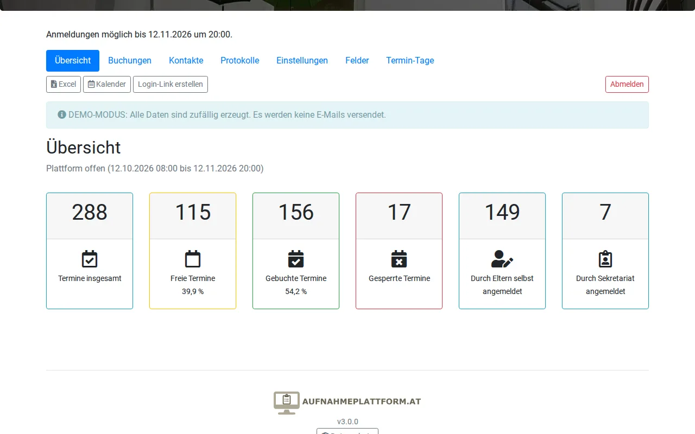This screenshot has width=695, height=434.
Task: Click the Anmeldungen möglich deadline text
Action: [139, 34]
